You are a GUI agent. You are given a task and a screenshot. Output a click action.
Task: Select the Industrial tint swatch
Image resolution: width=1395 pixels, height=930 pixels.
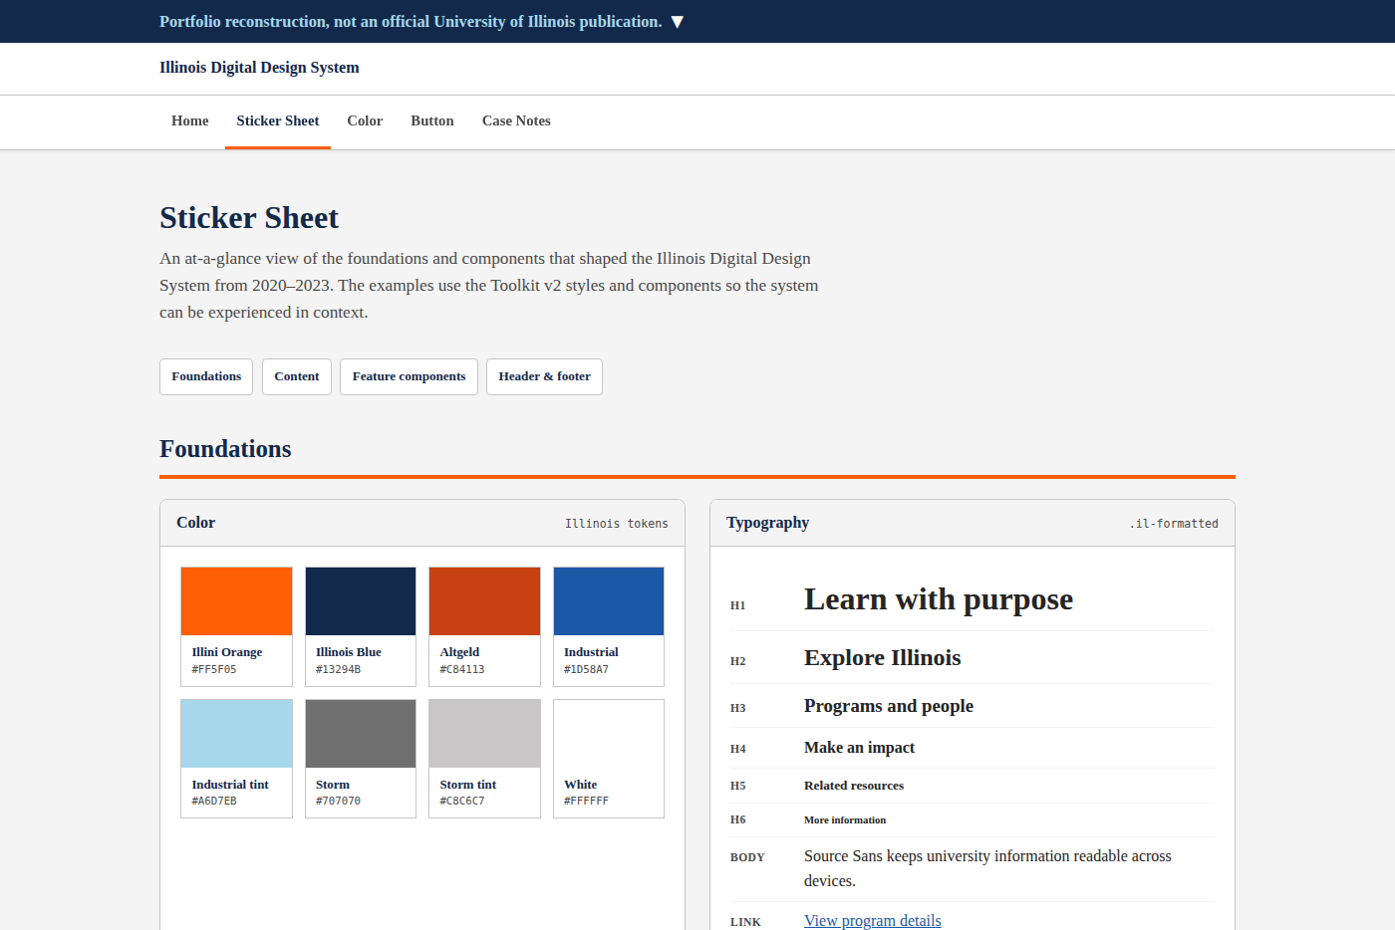point(236,759)
